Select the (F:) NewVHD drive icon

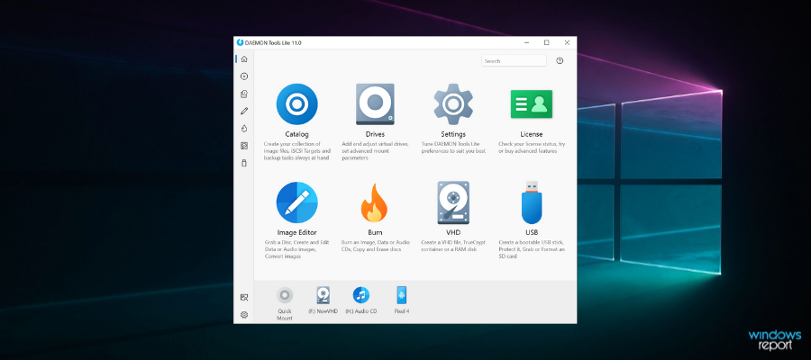pos(323,295)
